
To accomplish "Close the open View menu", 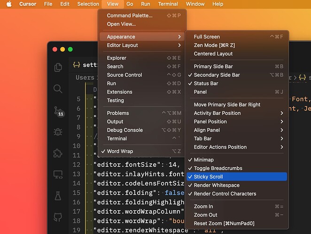I will 113,4.
